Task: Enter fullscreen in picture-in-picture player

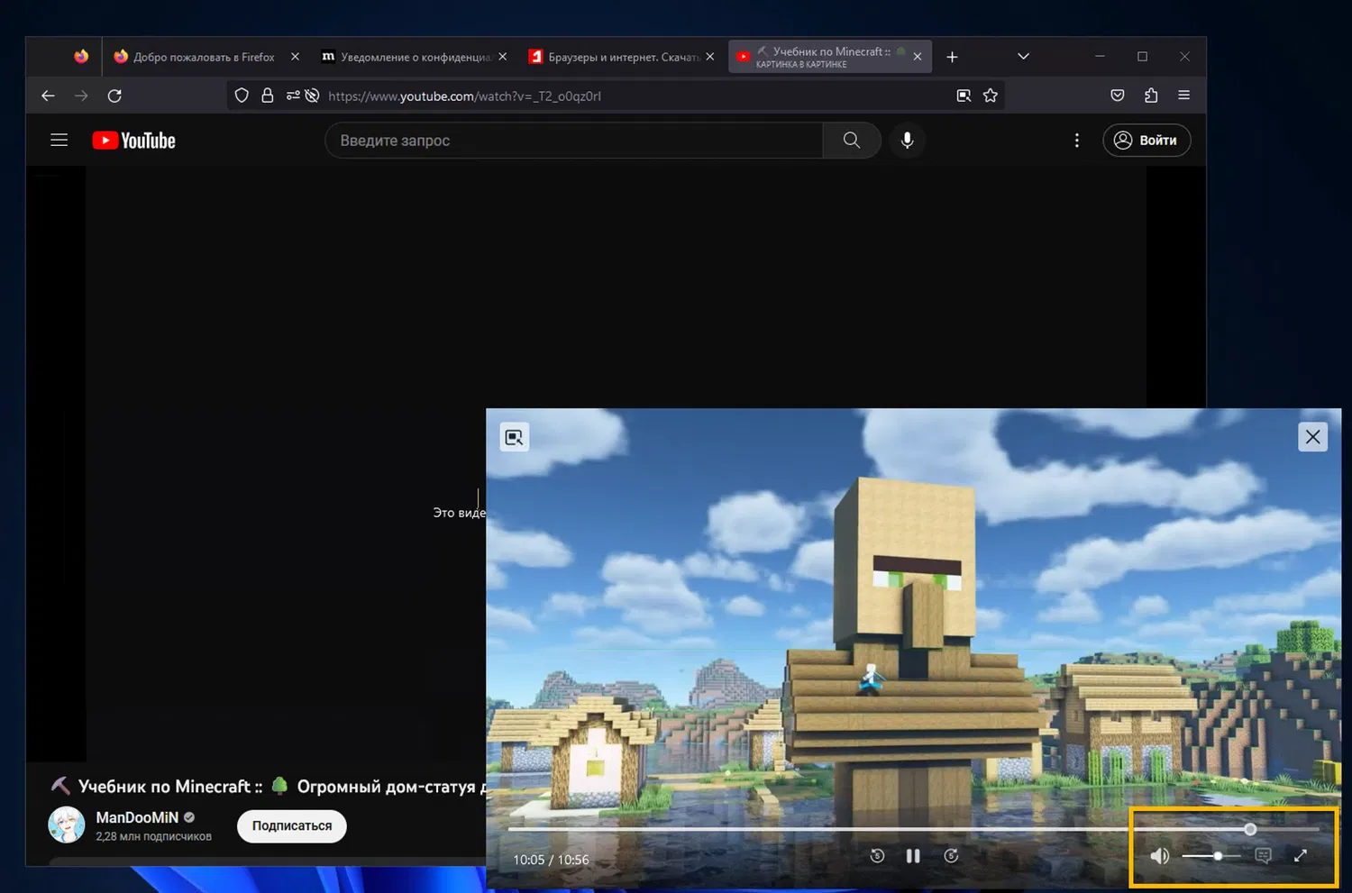Action: [1301, 856]
